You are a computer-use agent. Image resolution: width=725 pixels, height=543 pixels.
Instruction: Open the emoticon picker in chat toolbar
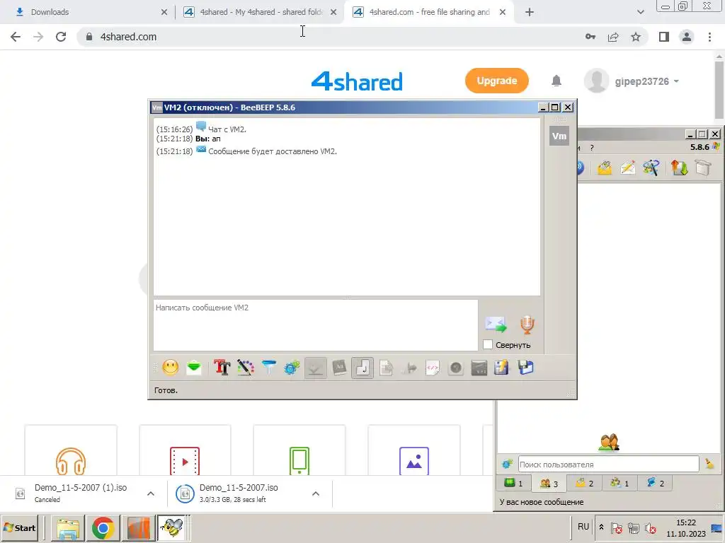pyautogui.click(x=170, y=368)
